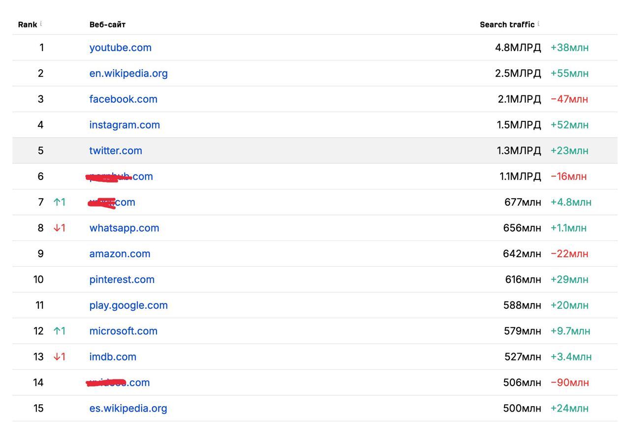Click the 527млн traffic value

(x=522, y=357)
